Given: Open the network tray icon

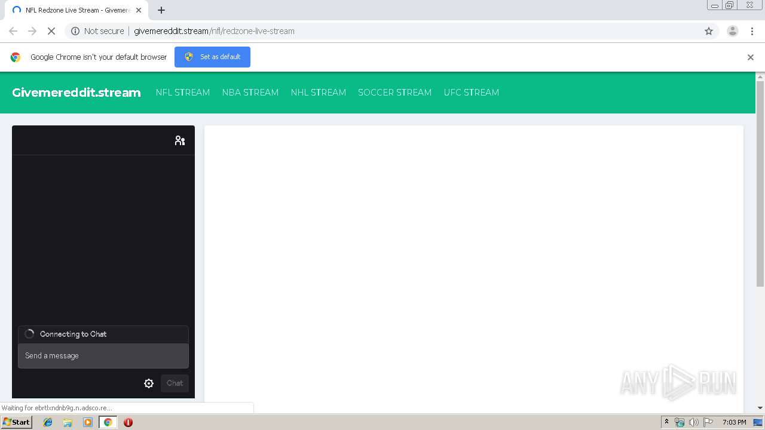Looking at the screenshot, I should pos(679,422).
